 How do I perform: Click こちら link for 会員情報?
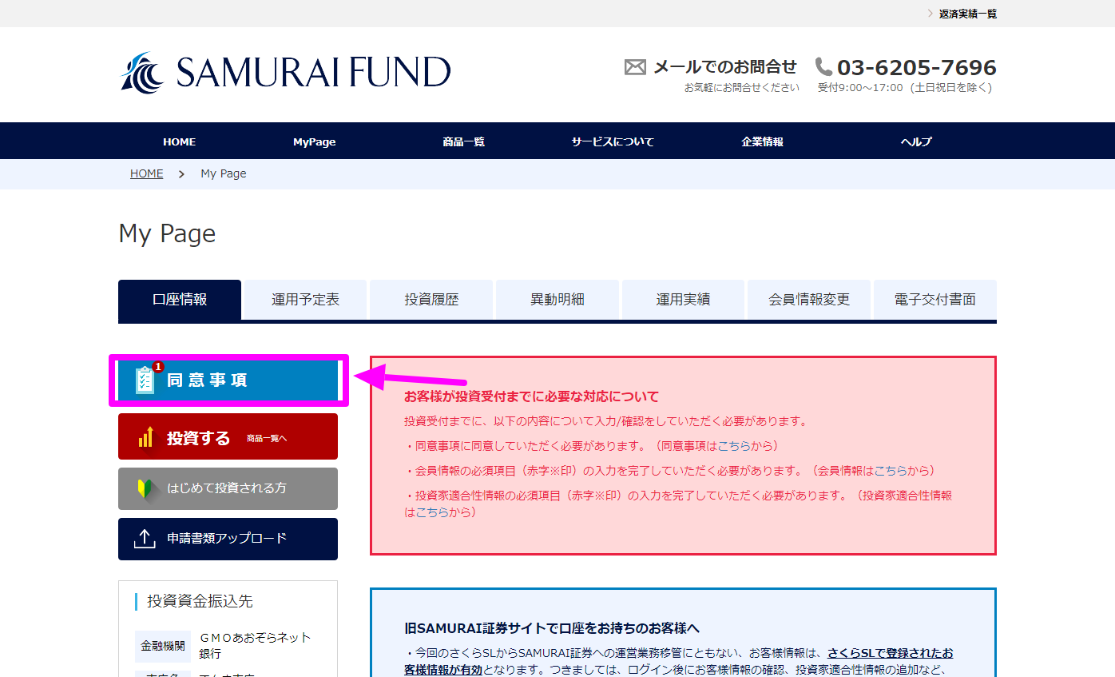click(891, 471)
